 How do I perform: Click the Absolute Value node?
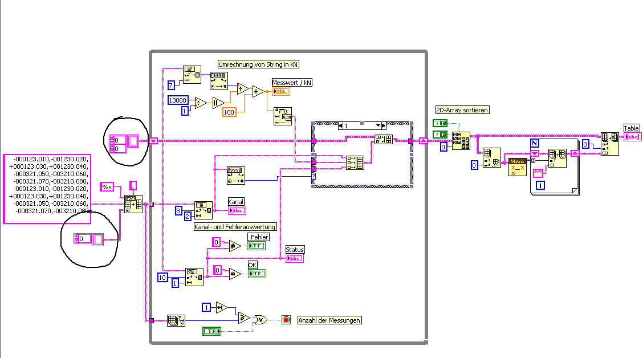[x=218, y=103]
